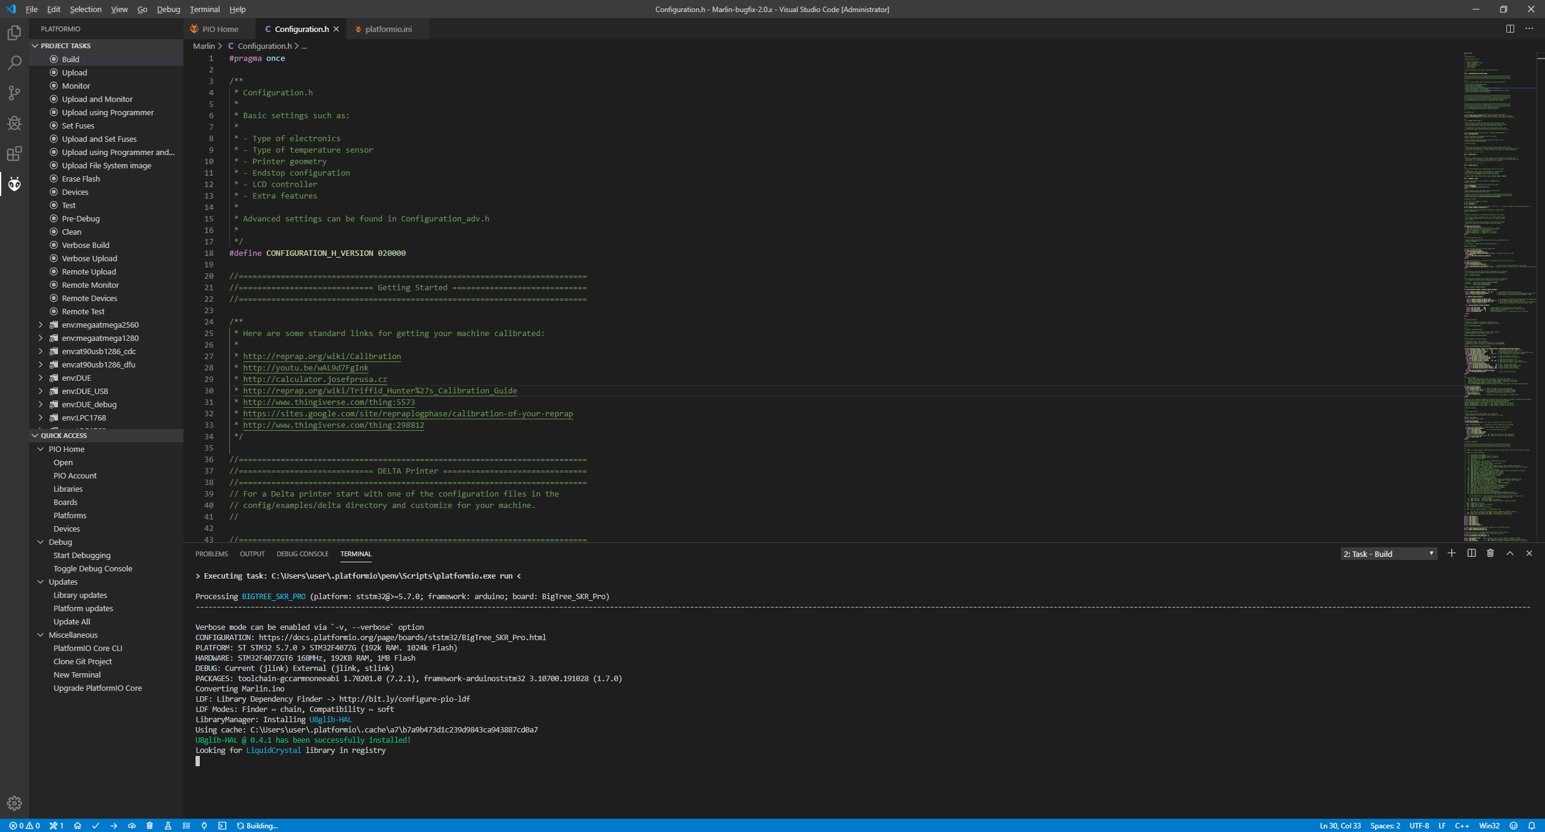
Task: Run the Upload and Monitor task
Action: pyautogui.click(x=97, y=99)
